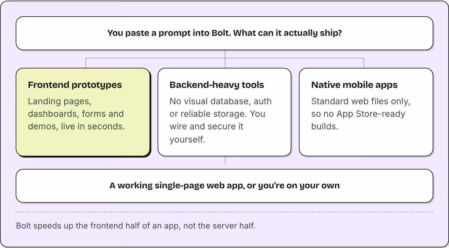Select the "Native mobile apps" heading
This screenshot has width=449, height=248.
pos(354,85)
